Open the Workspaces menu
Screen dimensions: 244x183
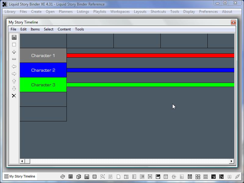coord(120,12)
